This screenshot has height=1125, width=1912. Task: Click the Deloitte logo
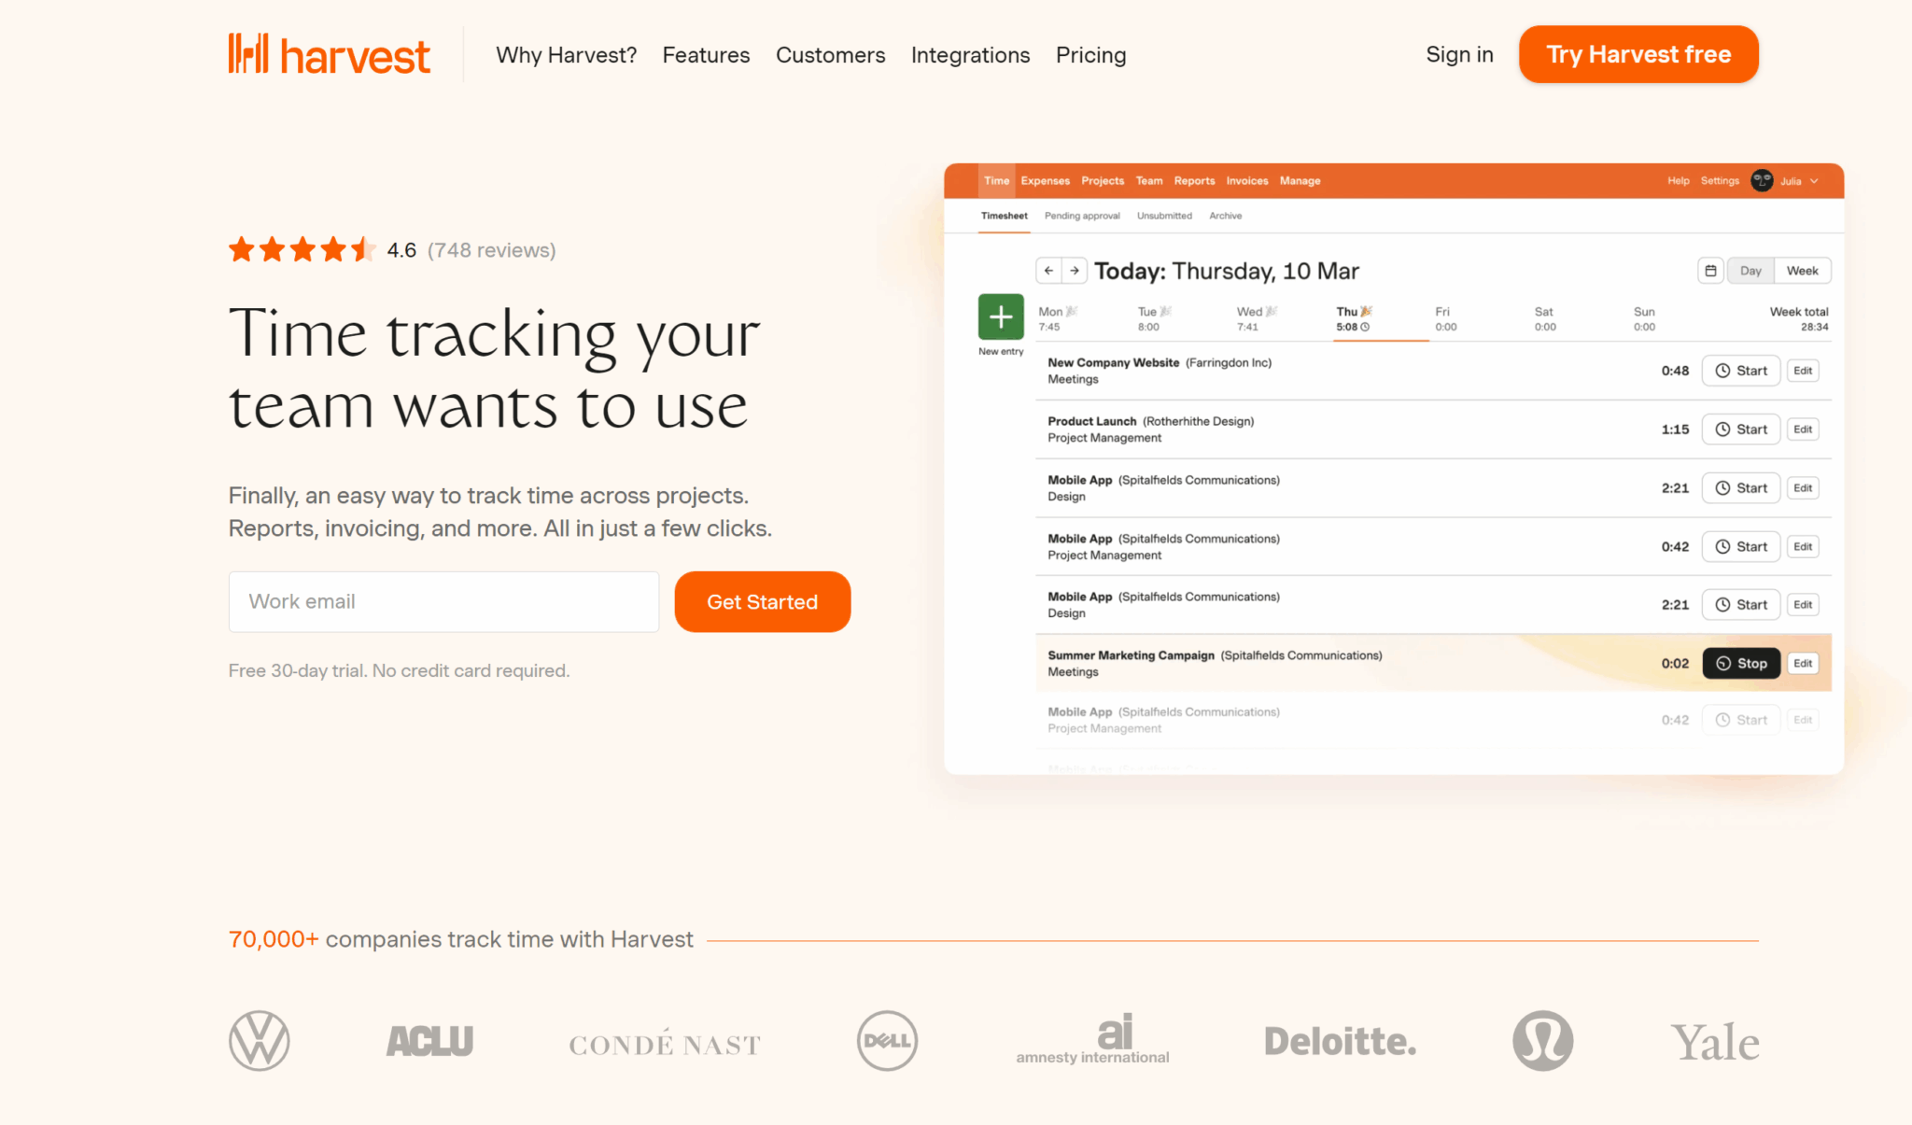1340,1041
